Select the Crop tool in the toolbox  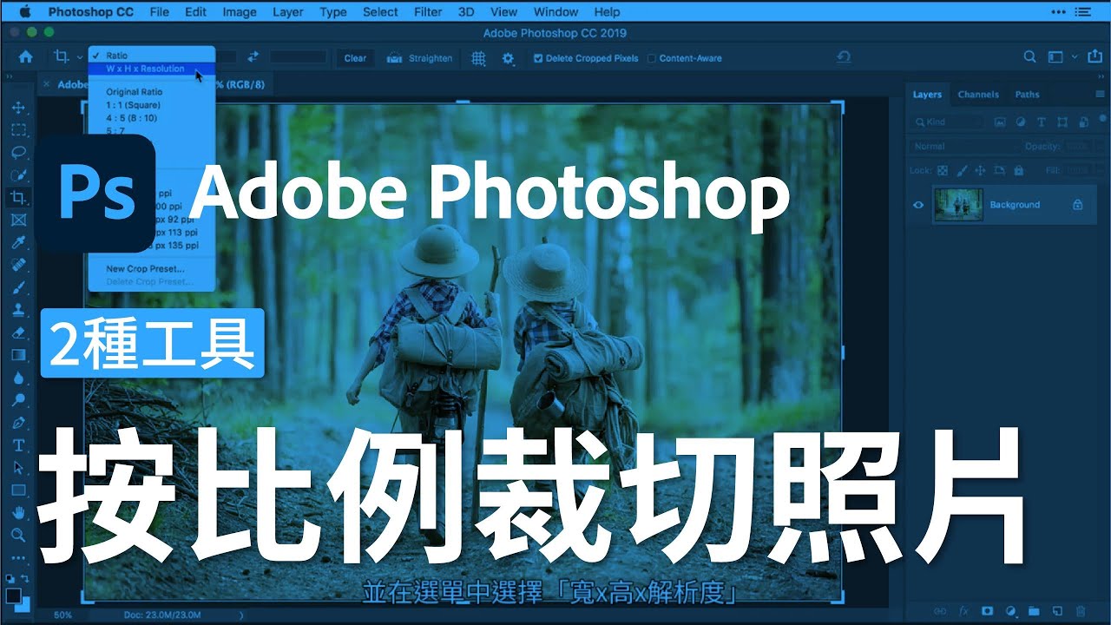click(x=18, y=198)
